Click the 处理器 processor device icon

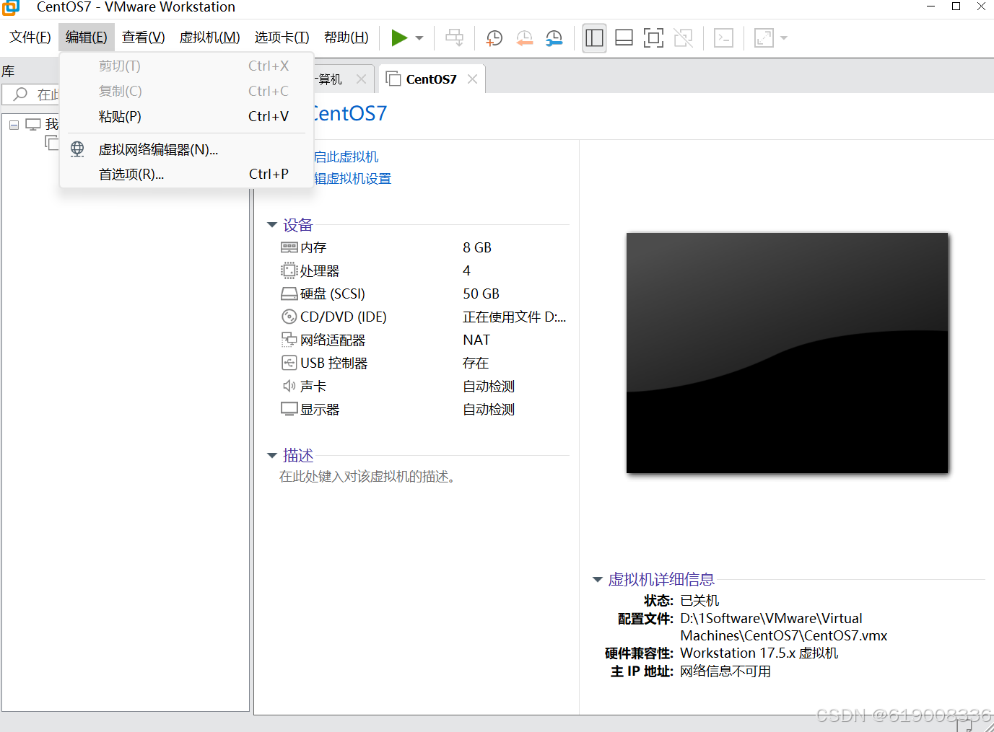[x=289, y=270]
